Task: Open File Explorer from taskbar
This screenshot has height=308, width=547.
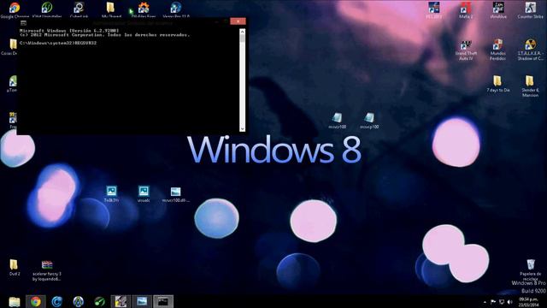Action: (15, 301)
